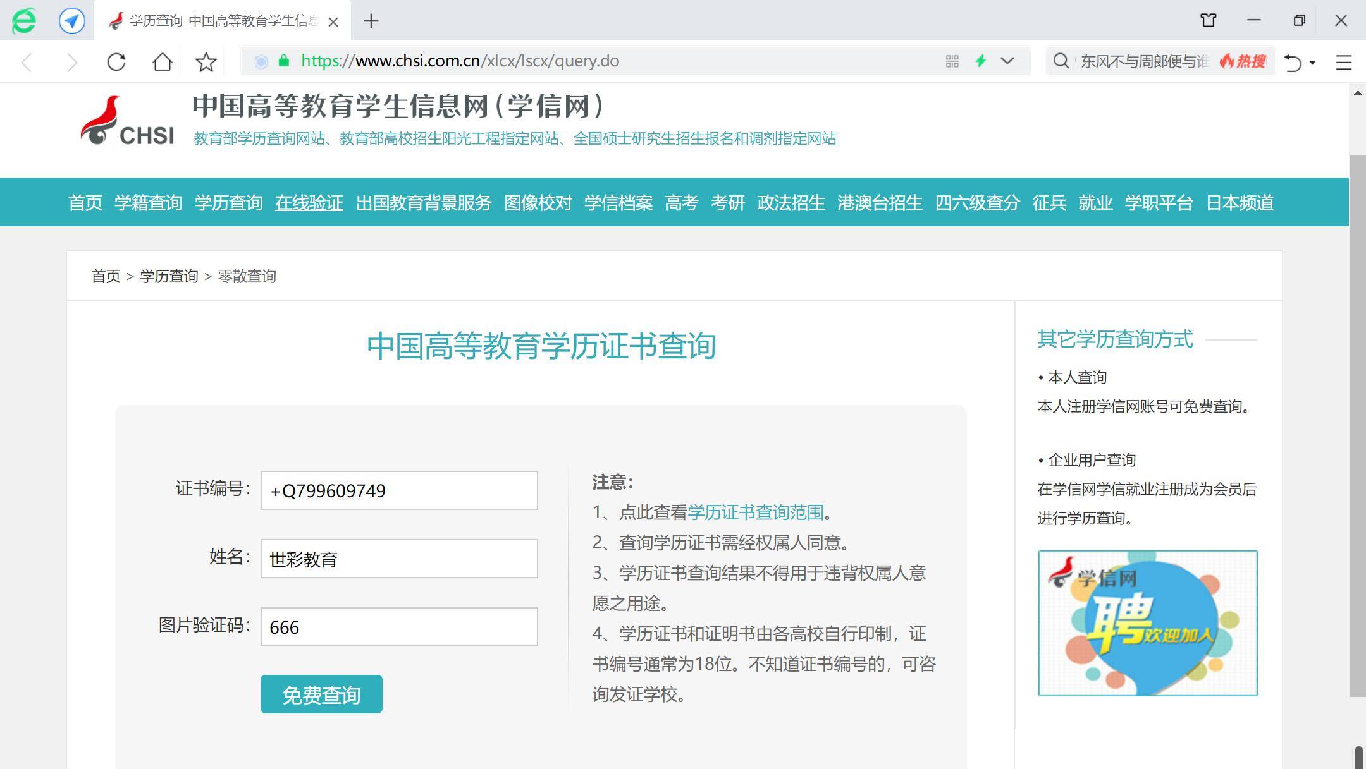1366x769 pixels.
Task: Expand dropdown next to undo icon
Action: click(x=1313, y=63)
